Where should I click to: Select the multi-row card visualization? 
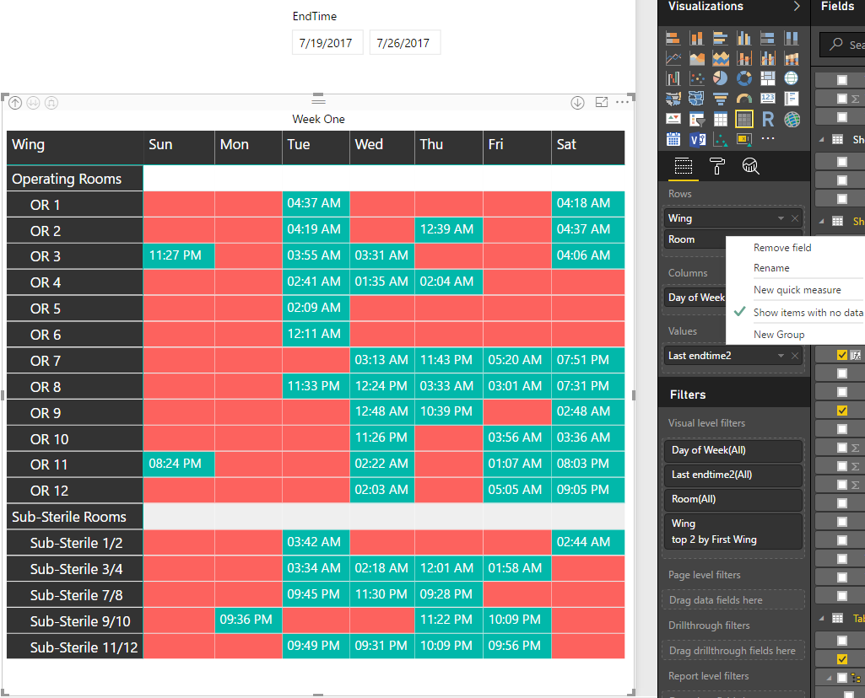point(791,99)
